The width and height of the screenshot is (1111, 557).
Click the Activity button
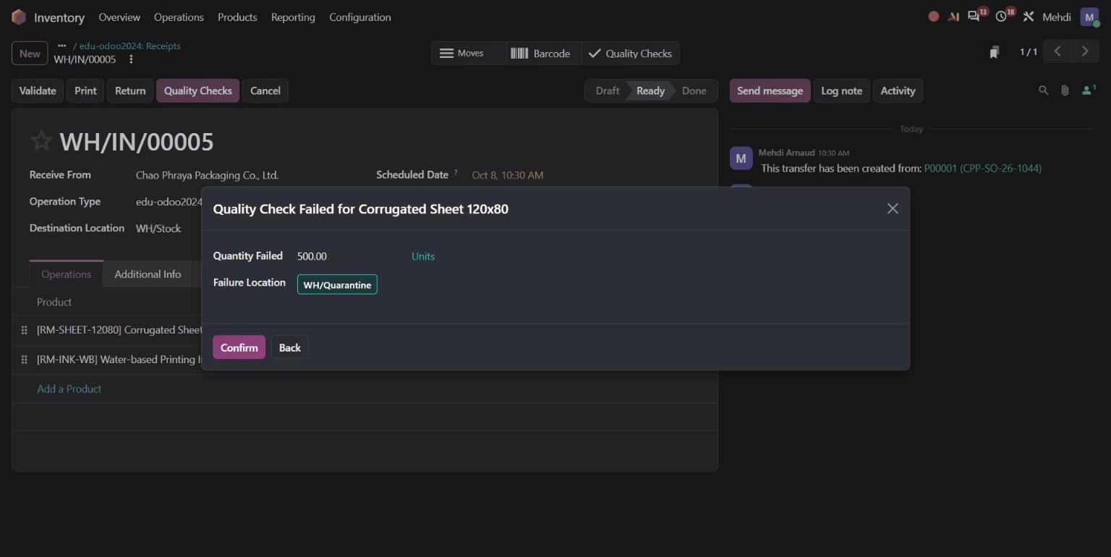(x=898, y=90)
